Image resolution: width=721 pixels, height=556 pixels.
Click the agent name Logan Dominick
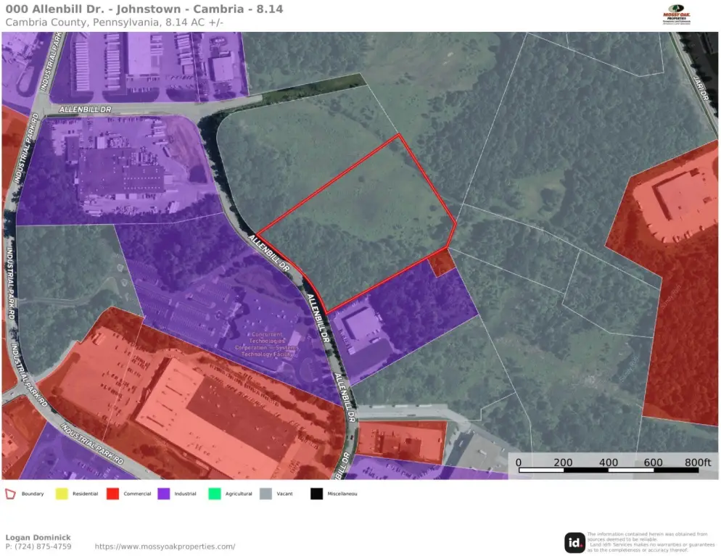(x=38, y=537)
